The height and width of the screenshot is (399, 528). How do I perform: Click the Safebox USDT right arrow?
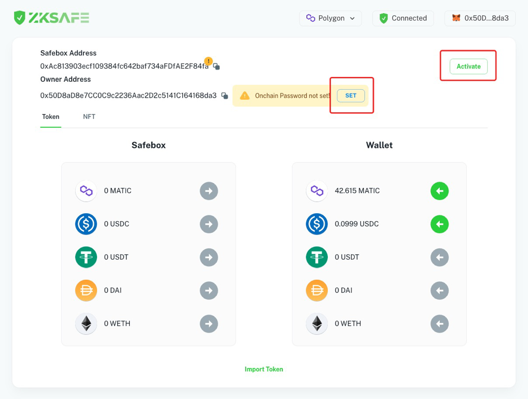click(x=209, y=258)
